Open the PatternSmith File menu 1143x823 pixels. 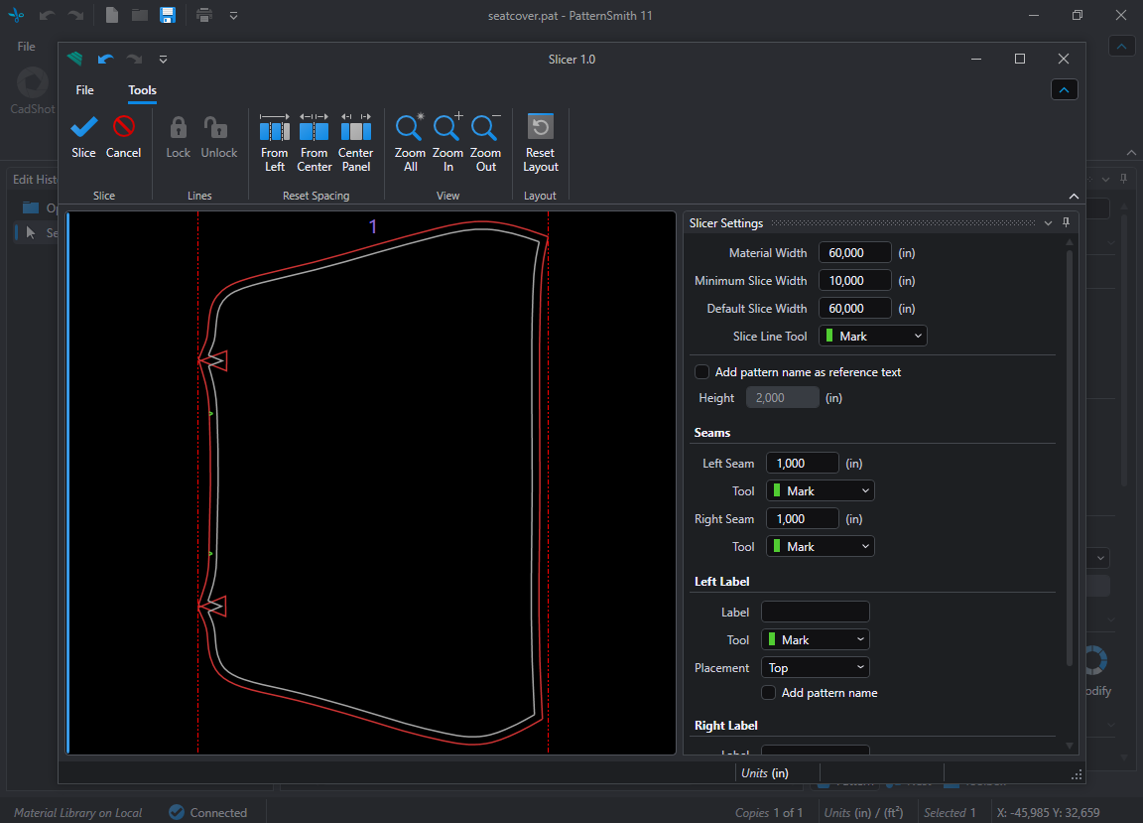[26, 46]
